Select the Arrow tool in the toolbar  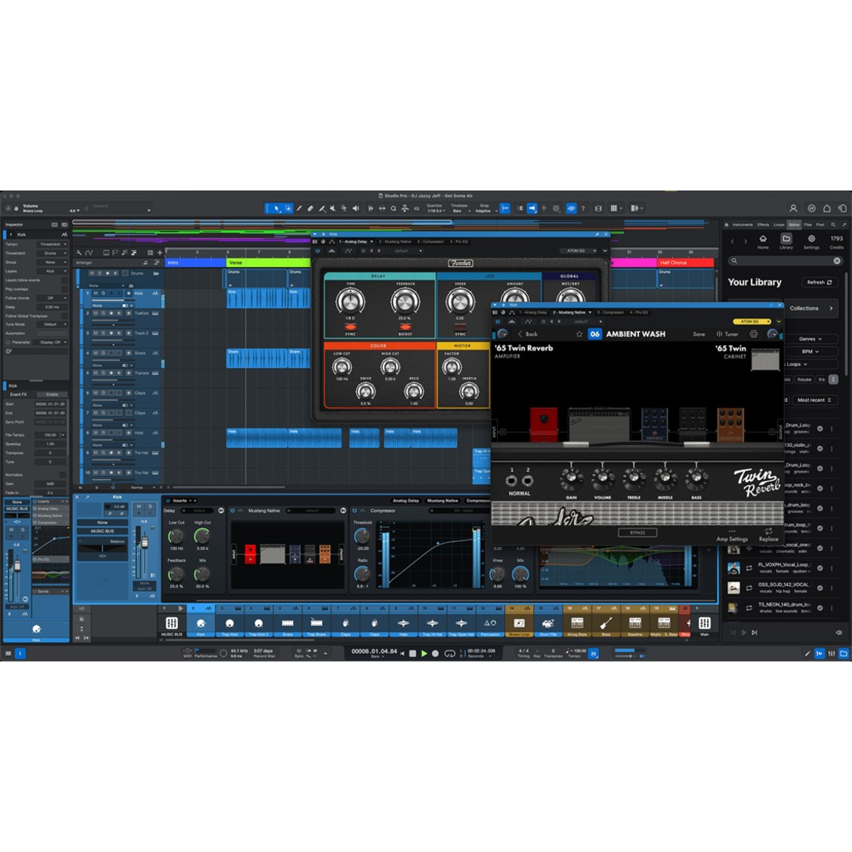click(x=276, y=208)
